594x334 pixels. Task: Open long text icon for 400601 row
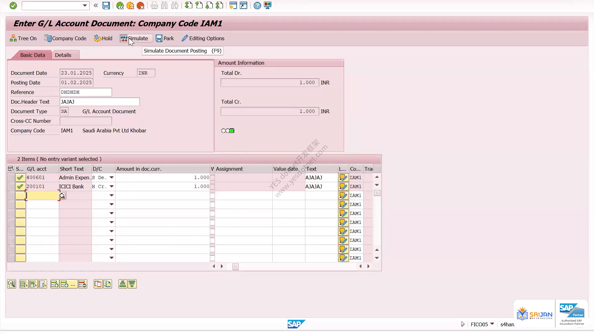(x=343, y=178)
